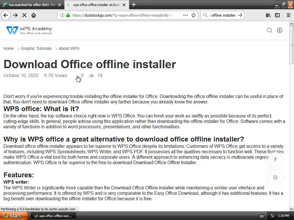Image resolution: width=294 pixels, height=220 pixels.
Task: Click the 'offline installer' search input field
Action: point(223,15)
